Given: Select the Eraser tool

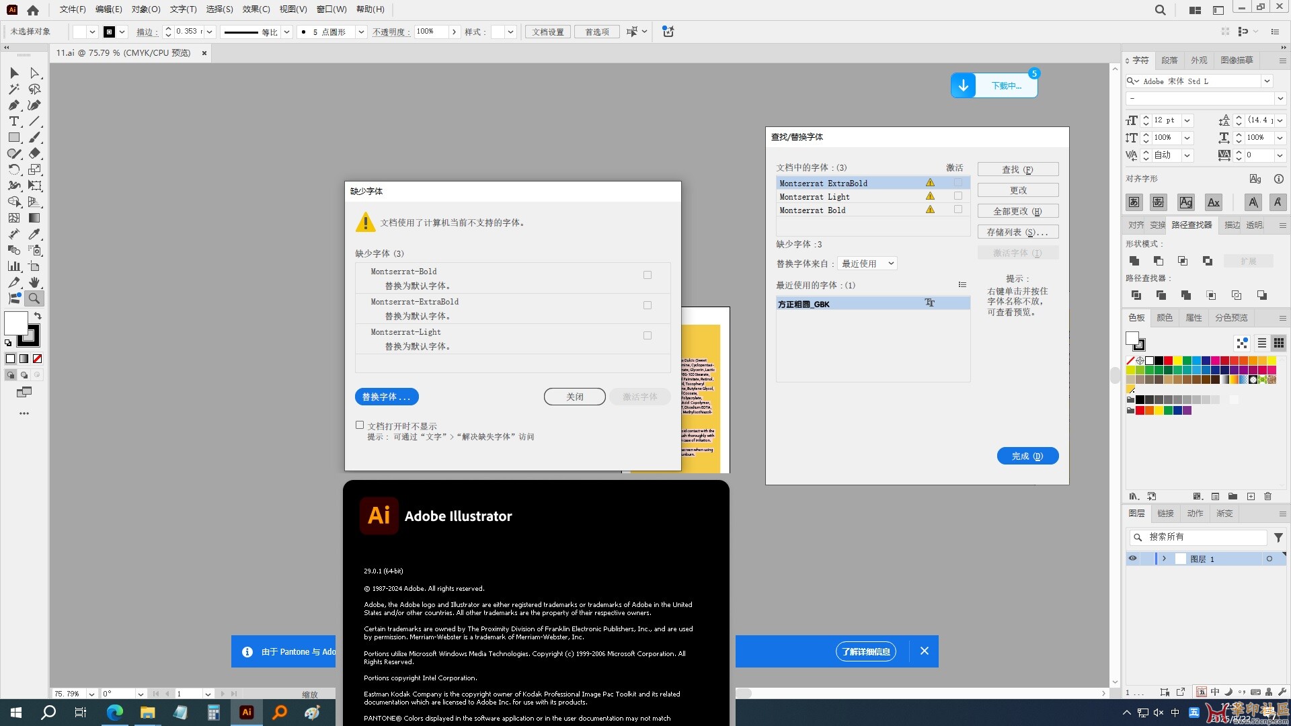Looking at the screenshot, I should tap(35, 153).
